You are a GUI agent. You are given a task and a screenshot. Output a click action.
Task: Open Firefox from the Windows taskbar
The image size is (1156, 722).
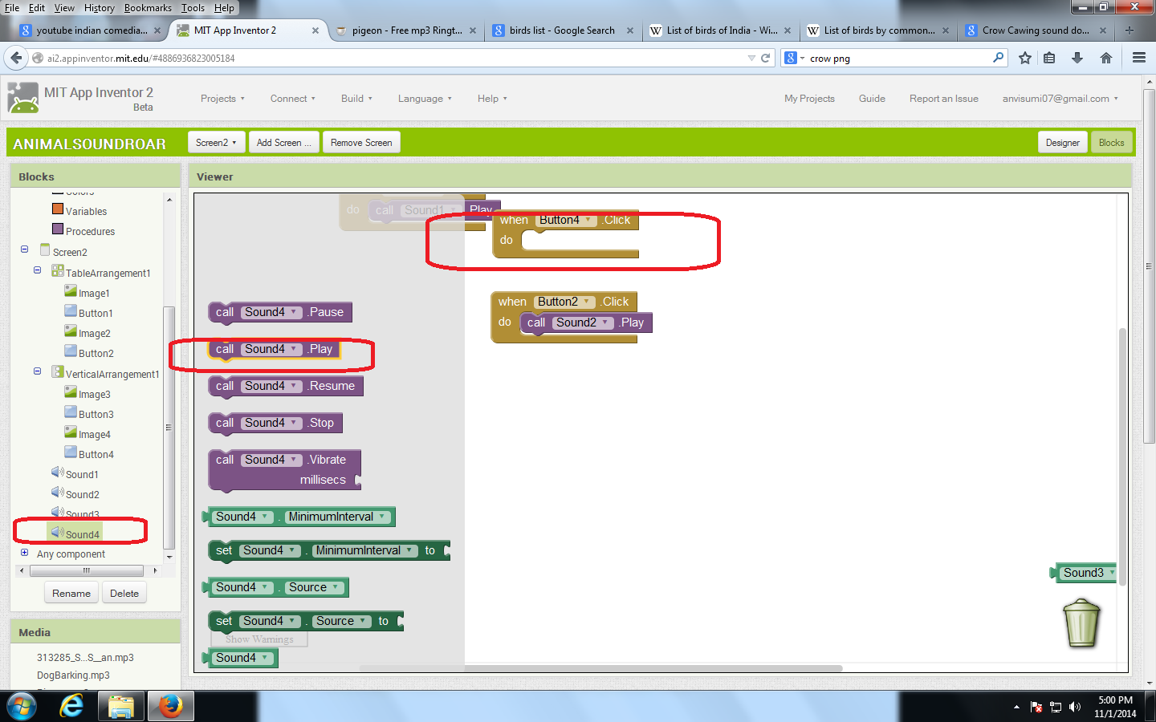169,706
